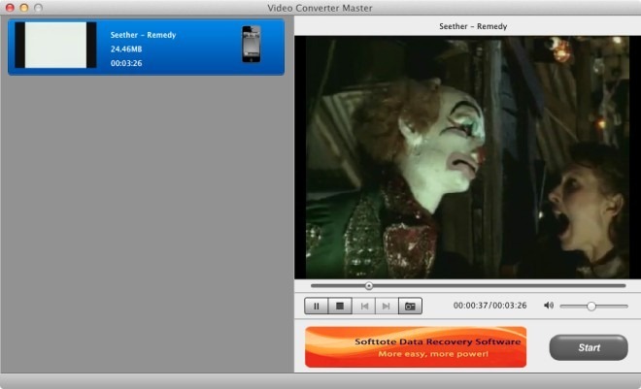The image size is (641, 389).
Task: Click the 00:03:26 duration in the list
Action: [x=126, y=63]
